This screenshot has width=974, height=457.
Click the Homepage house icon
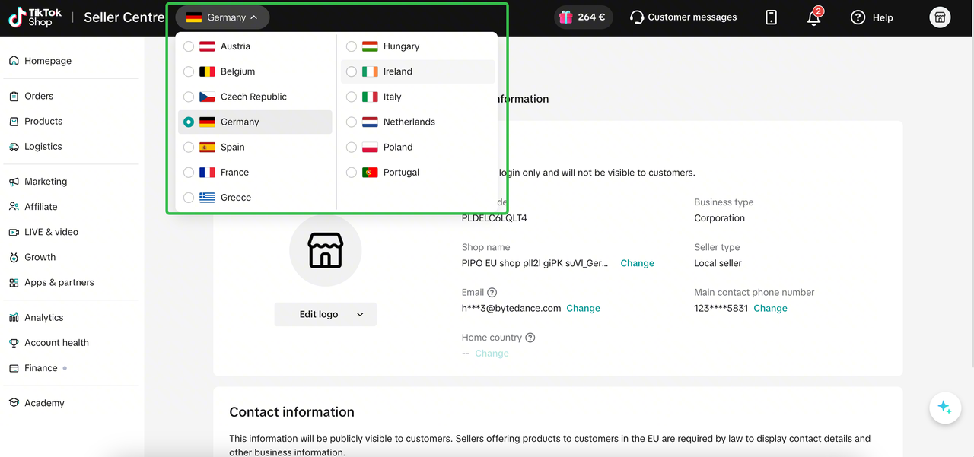14,61
